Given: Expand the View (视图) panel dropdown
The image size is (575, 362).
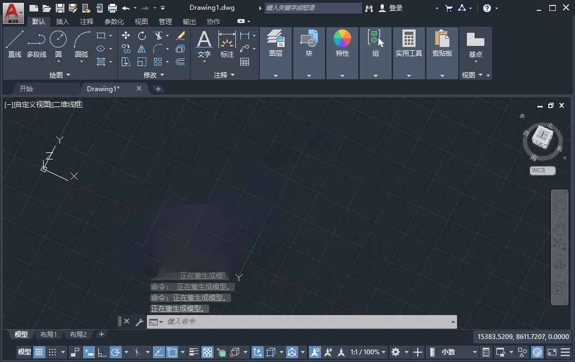Looking at the screenshot, I should [x=472, y=75].
